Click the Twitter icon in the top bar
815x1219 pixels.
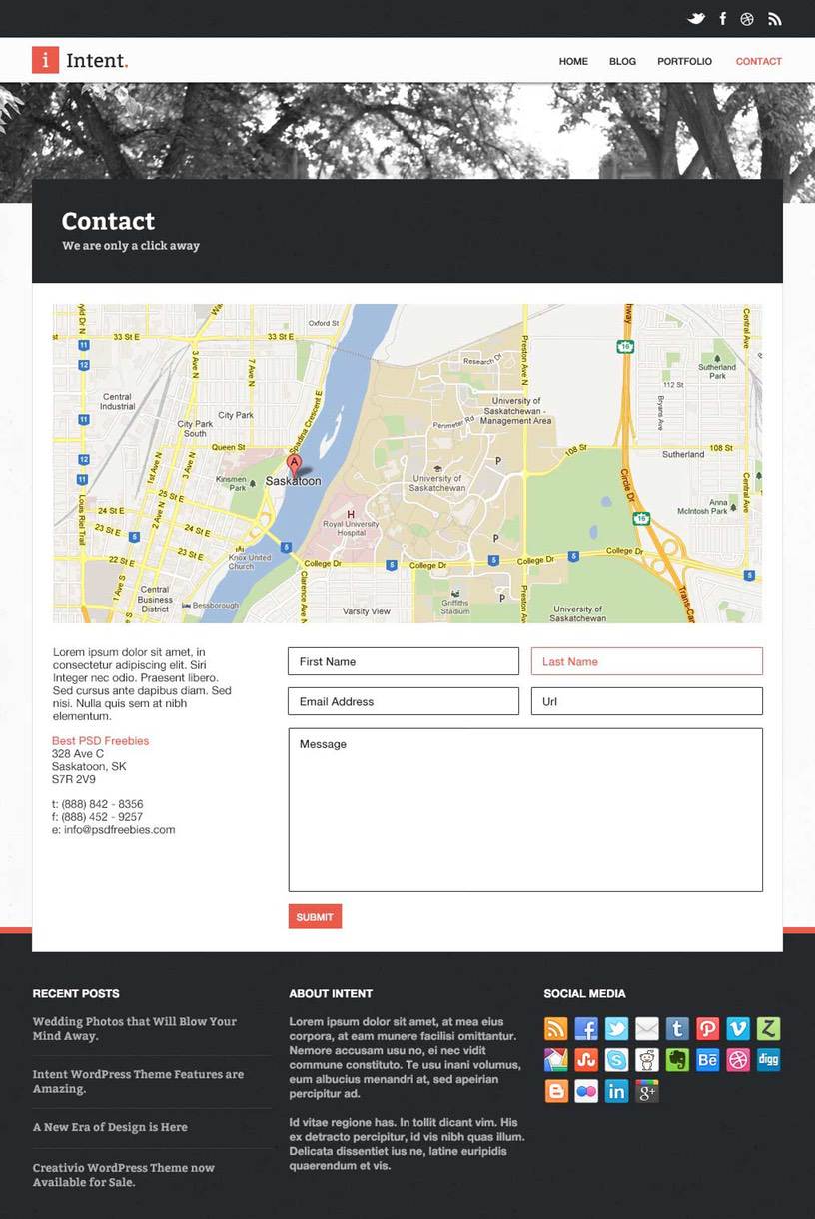696,19
